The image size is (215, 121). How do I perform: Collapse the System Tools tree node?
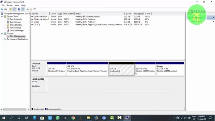(x=2, y=16)
